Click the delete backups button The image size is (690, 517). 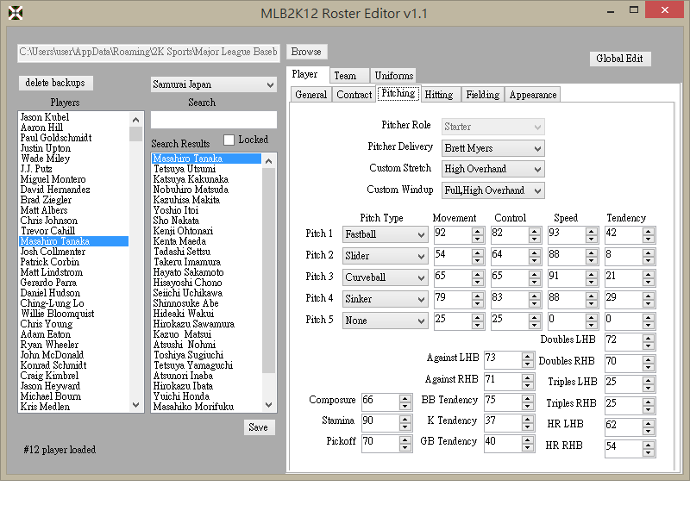pos(55,83)
